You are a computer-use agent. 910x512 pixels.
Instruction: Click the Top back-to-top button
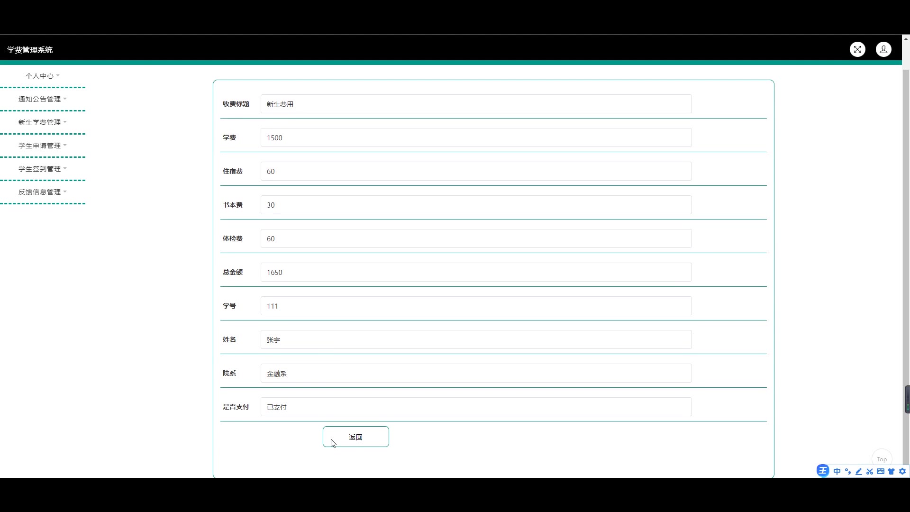pos(882,459)
